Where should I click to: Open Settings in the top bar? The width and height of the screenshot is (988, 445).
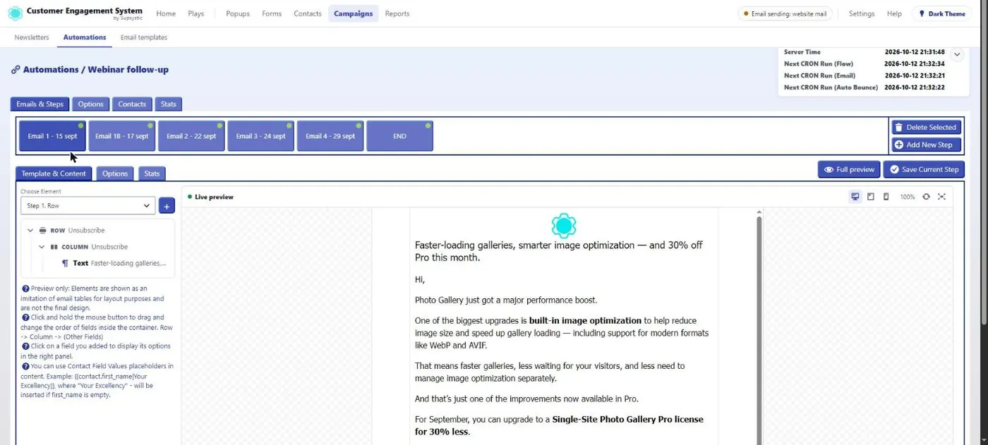pyautogui.click(x=861, y=13)
